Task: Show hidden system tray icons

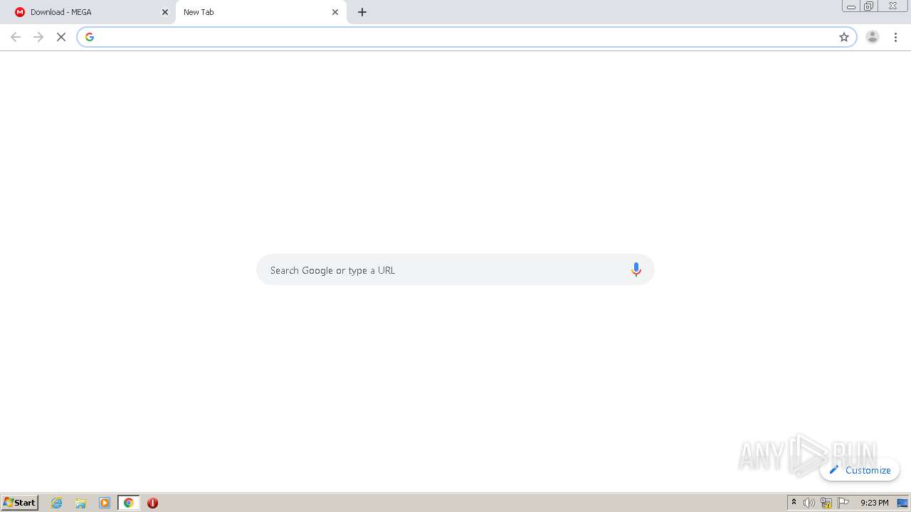Action: [x=794, y=503]
